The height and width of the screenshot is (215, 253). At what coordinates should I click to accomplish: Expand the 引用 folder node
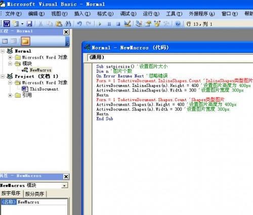tap(10, 96)
